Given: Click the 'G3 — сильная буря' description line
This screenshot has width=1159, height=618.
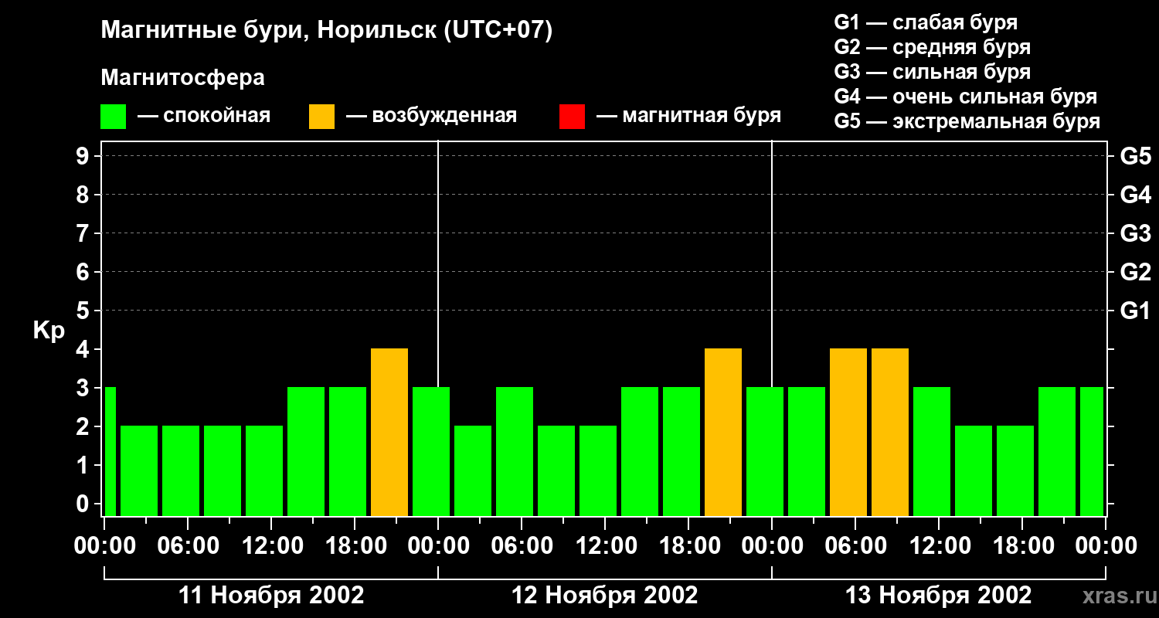Looking at the screenshot, I should (933, 72).
